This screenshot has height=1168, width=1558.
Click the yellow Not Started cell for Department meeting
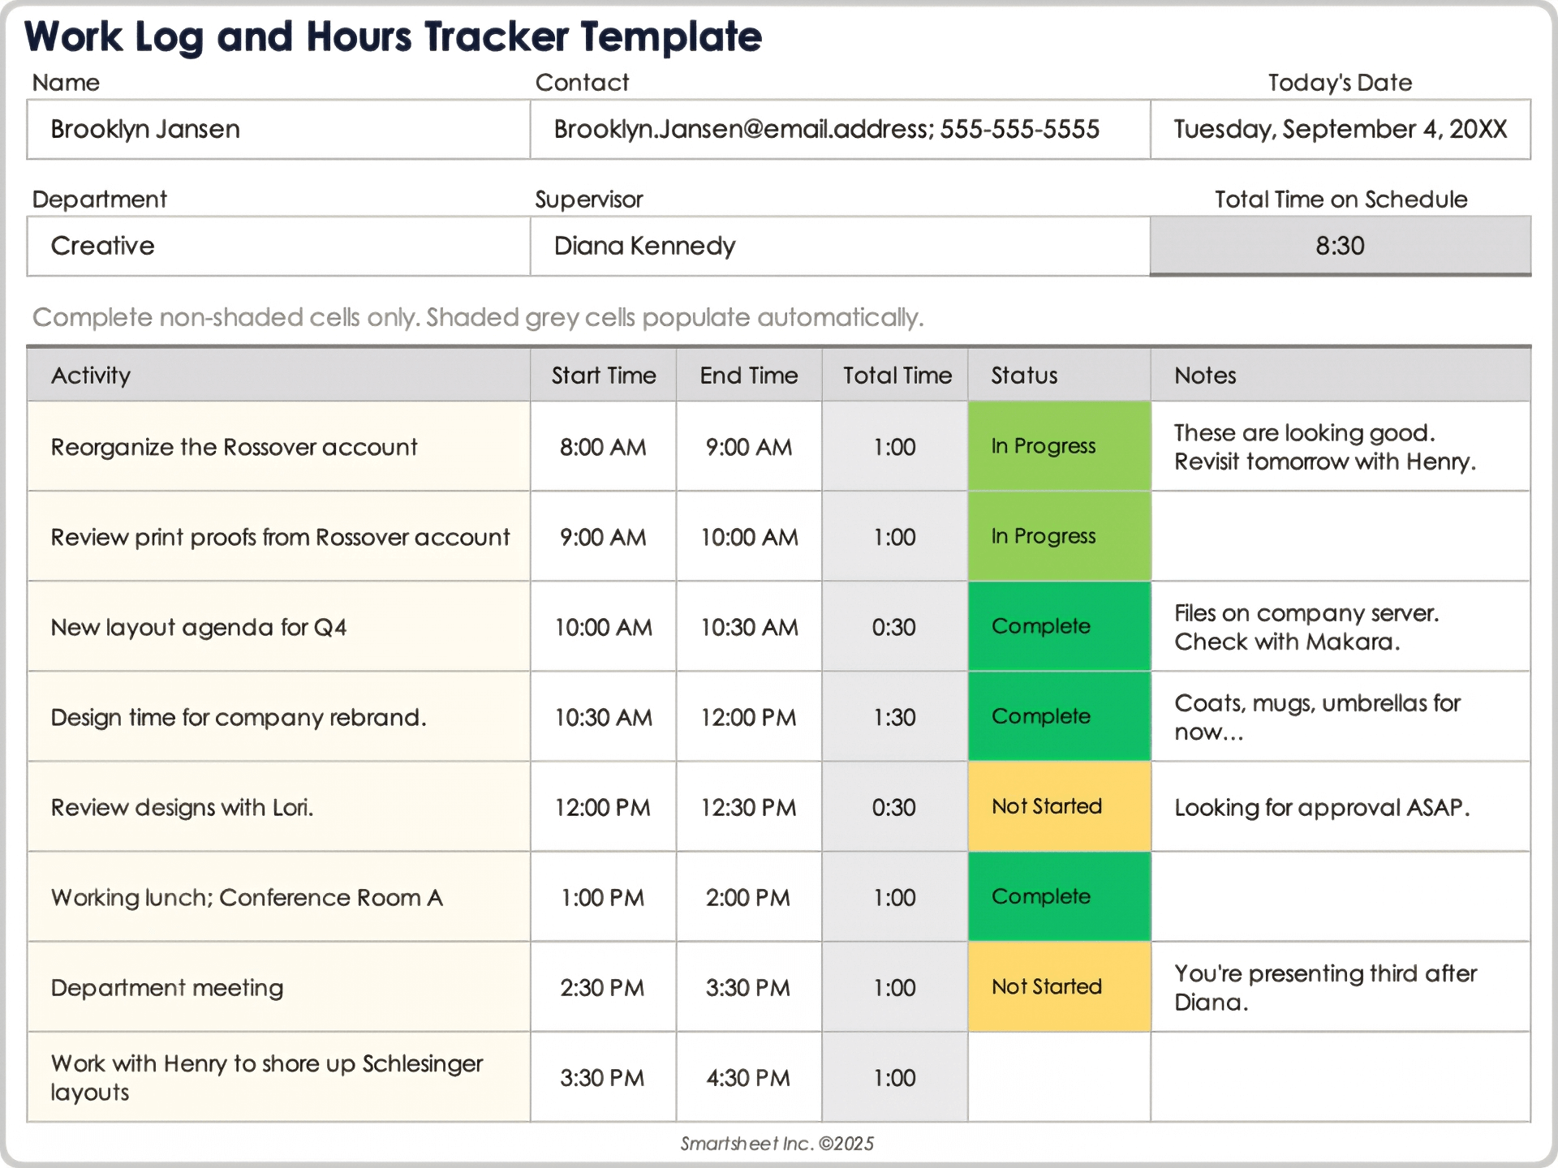pos(1058,986)
